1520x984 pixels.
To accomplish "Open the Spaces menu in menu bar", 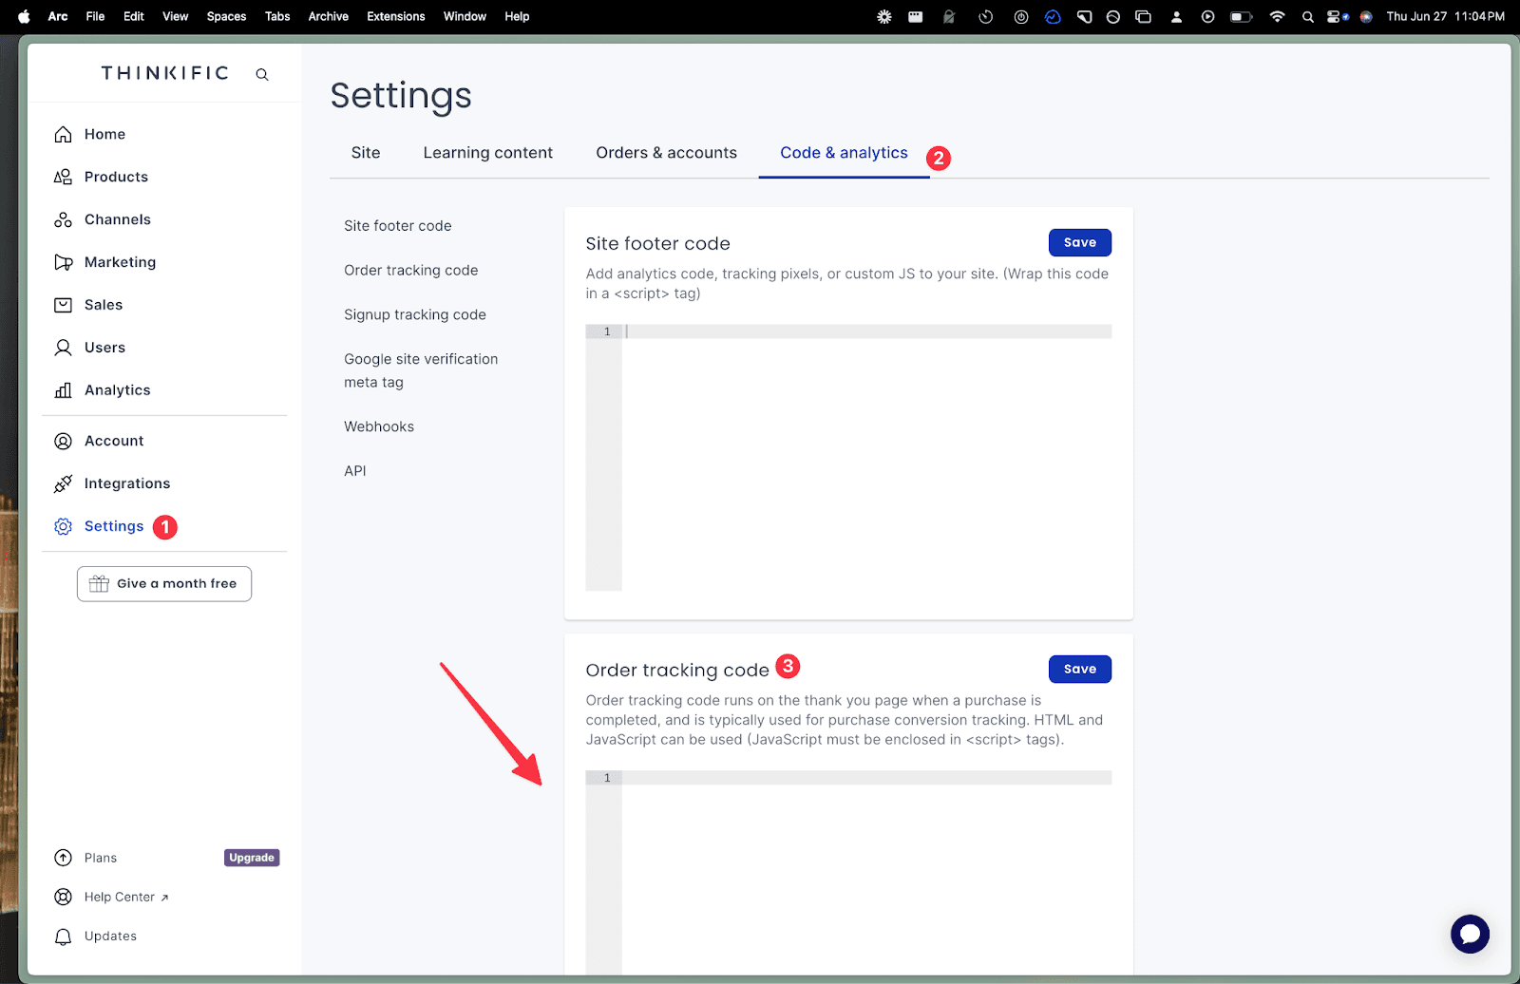I will tap(226, 16).
